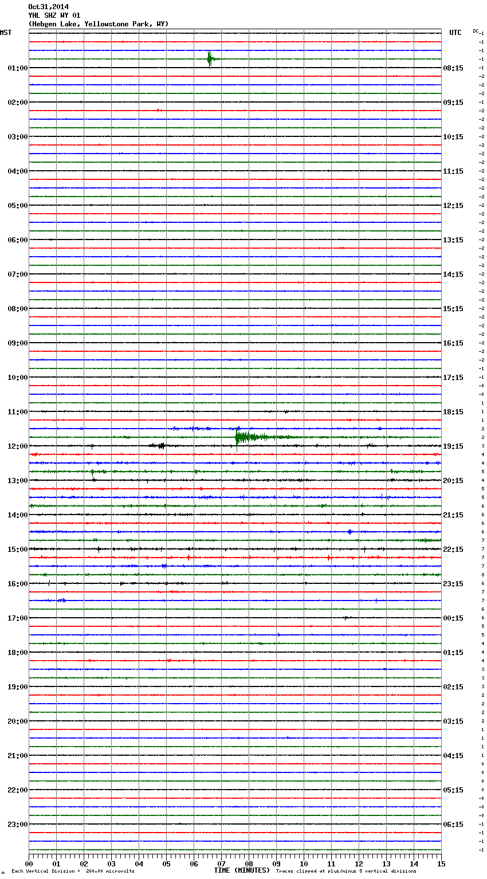Click minute axis tick label 11

tap(332, 863)
